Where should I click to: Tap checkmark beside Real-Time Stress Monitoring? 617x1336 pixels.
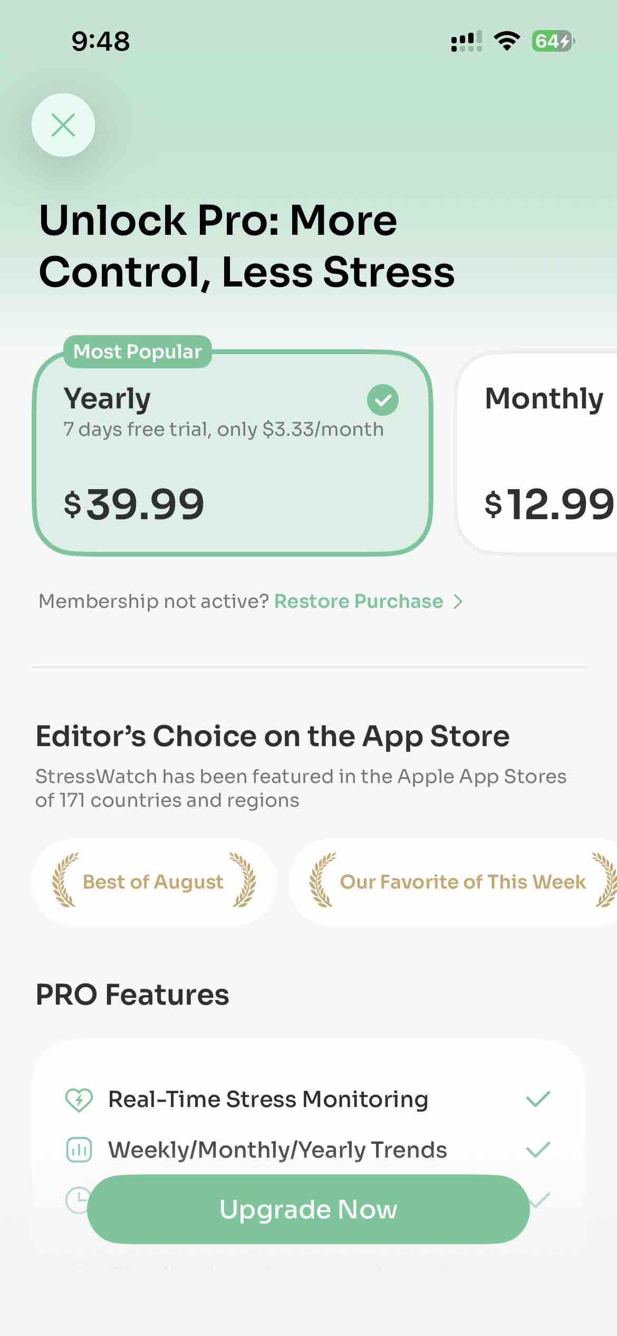click(538, 1099)
